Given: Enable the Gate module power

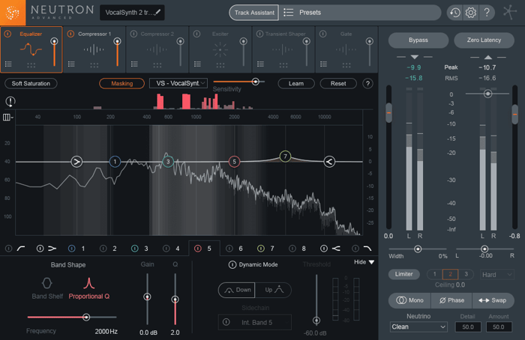Looking at the screenshot, I should (x=322, y=34).
